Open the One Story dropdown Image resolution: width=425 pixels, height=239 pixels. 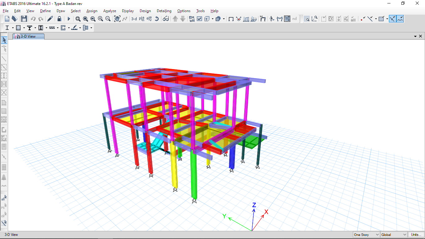pyautogui.click(x=366, y=235)
